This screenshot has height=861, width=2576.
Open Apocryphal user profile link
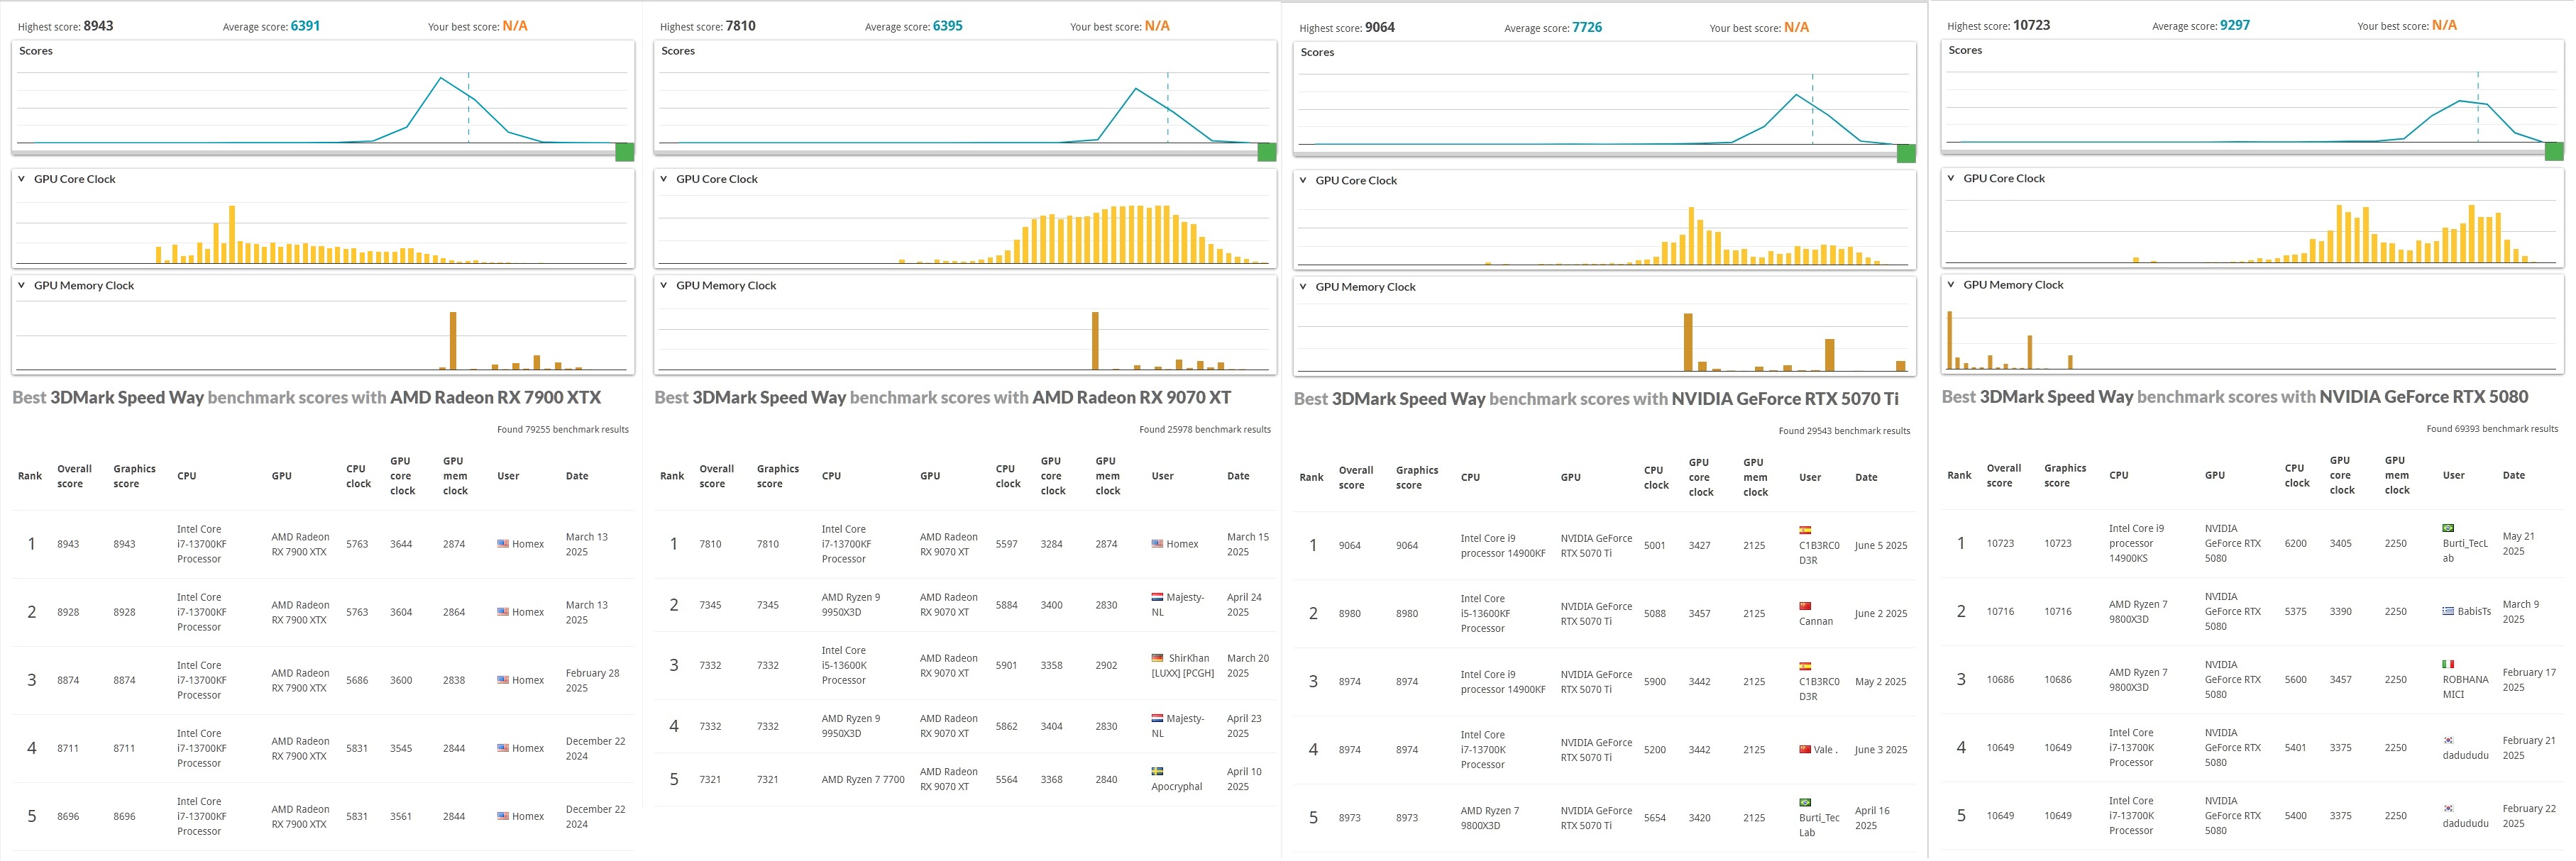coord(1177,787)
